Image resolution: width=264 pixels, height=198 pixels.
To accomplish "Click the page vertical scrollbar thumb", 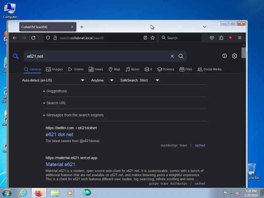I will point(244,53).
